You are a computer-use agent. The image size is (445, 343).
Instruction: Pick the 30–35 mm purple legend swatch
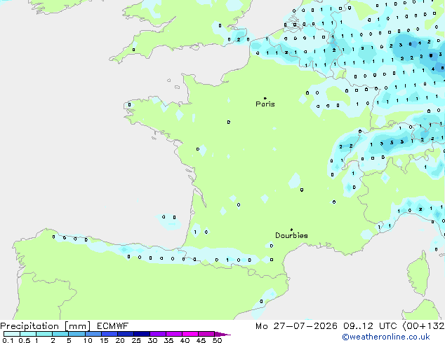(x=158, y=334)
